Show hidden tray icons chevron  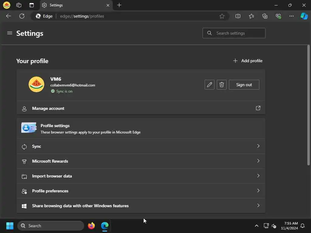point(256,226)
